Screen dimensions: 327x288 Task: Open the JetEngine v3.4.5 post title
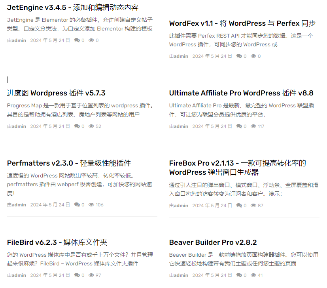tap(73, 8)
